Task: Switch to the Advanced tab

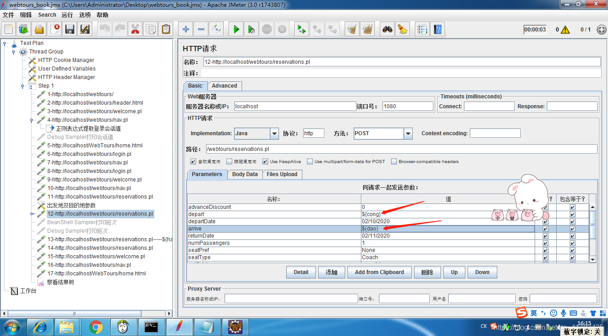Action: pyautogui.click(x=225, y=86)
